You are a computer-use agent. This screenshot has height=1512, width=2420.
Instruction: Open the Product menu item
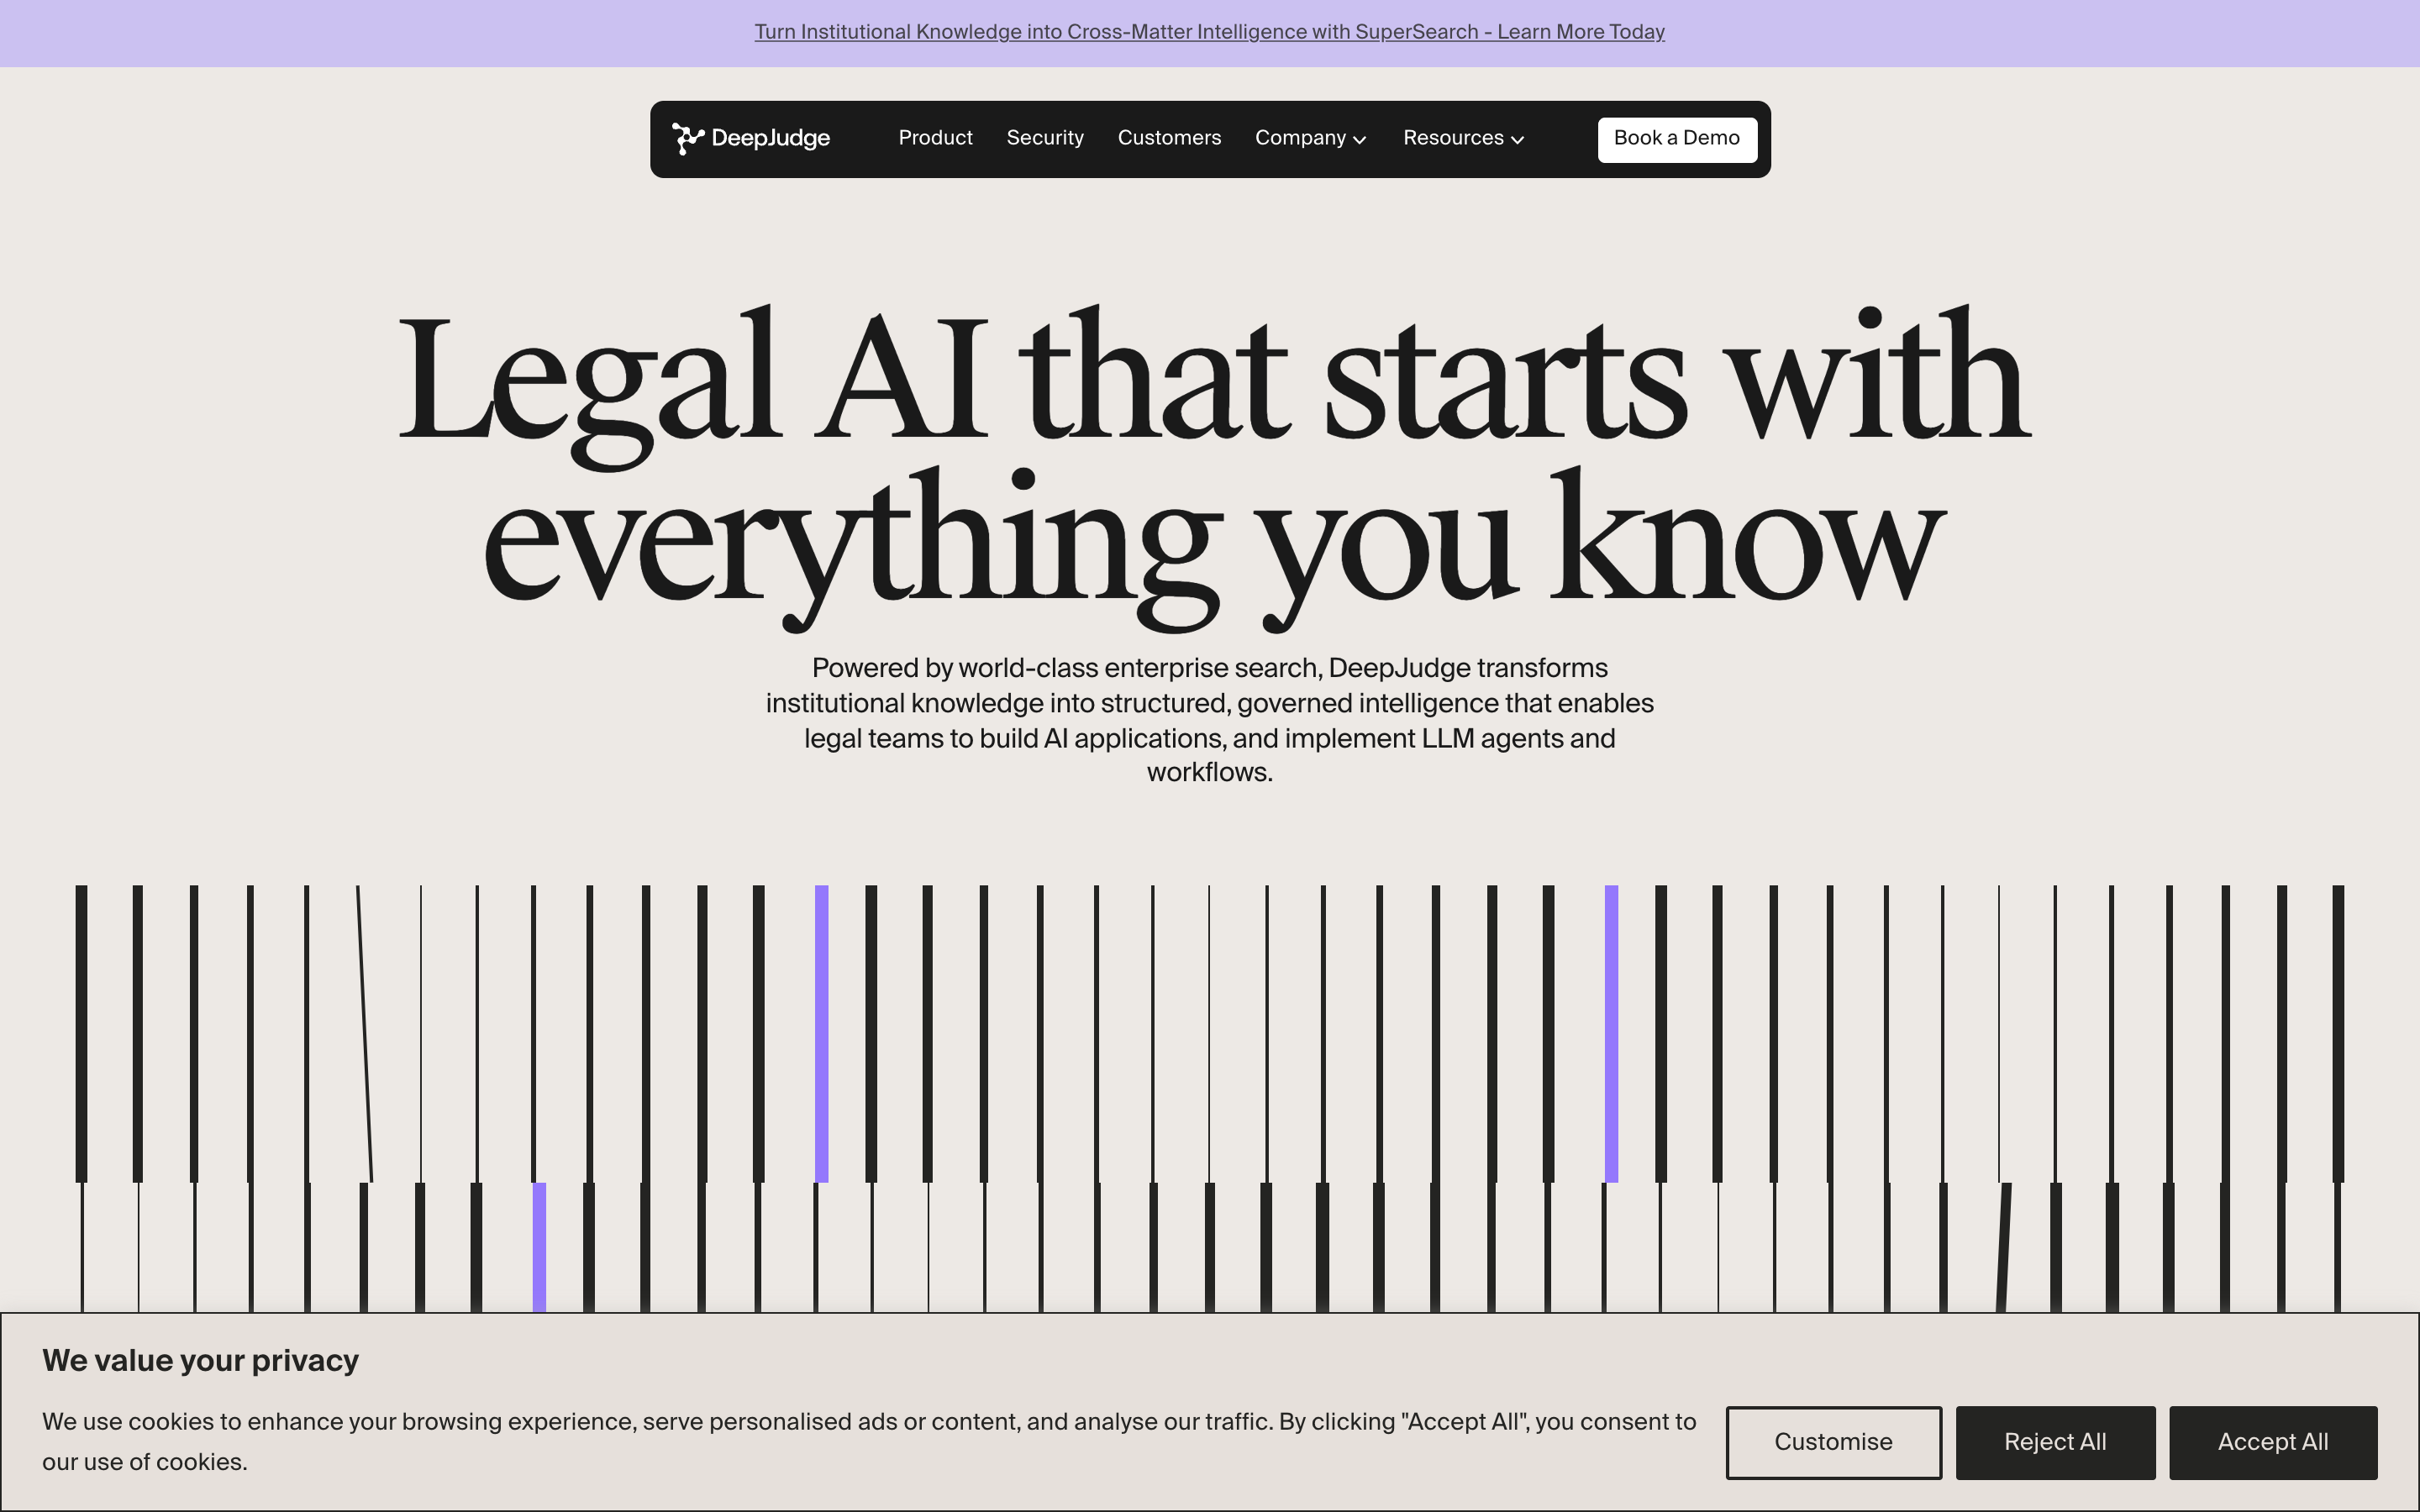pos(935,138)
